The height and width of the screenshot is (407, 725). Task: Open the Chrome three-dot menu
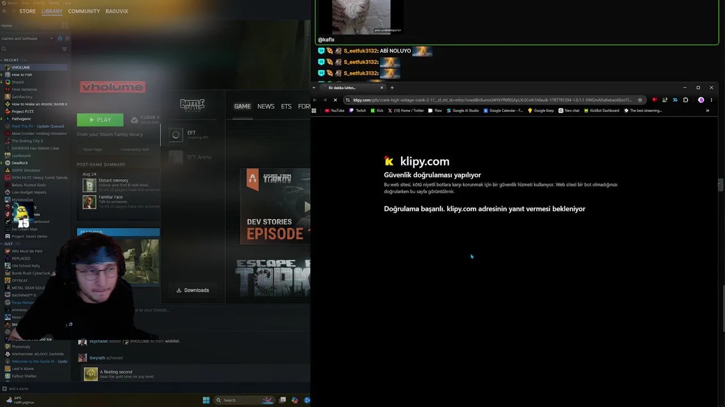711,100
